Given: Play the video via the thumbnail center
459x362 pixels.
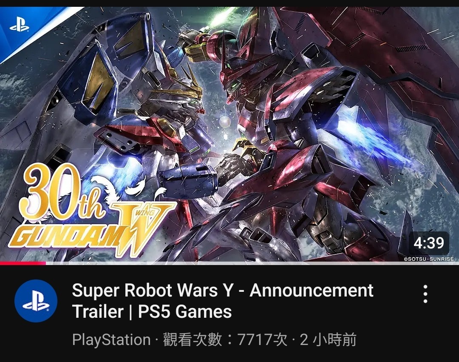Looking at the screenshot, I should pos(229,134).
